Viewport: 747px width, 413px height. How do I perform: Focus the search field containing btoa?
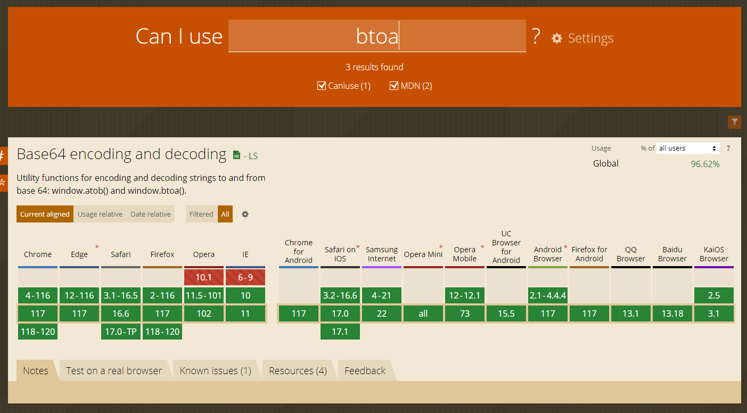377,36
